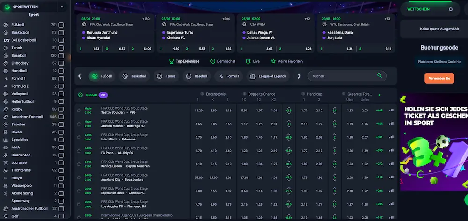Open statistics icon for Atletico Madrid row
The width and height of the screenshot is (468, 221).
pyautogui.click(x=391, y=124)
